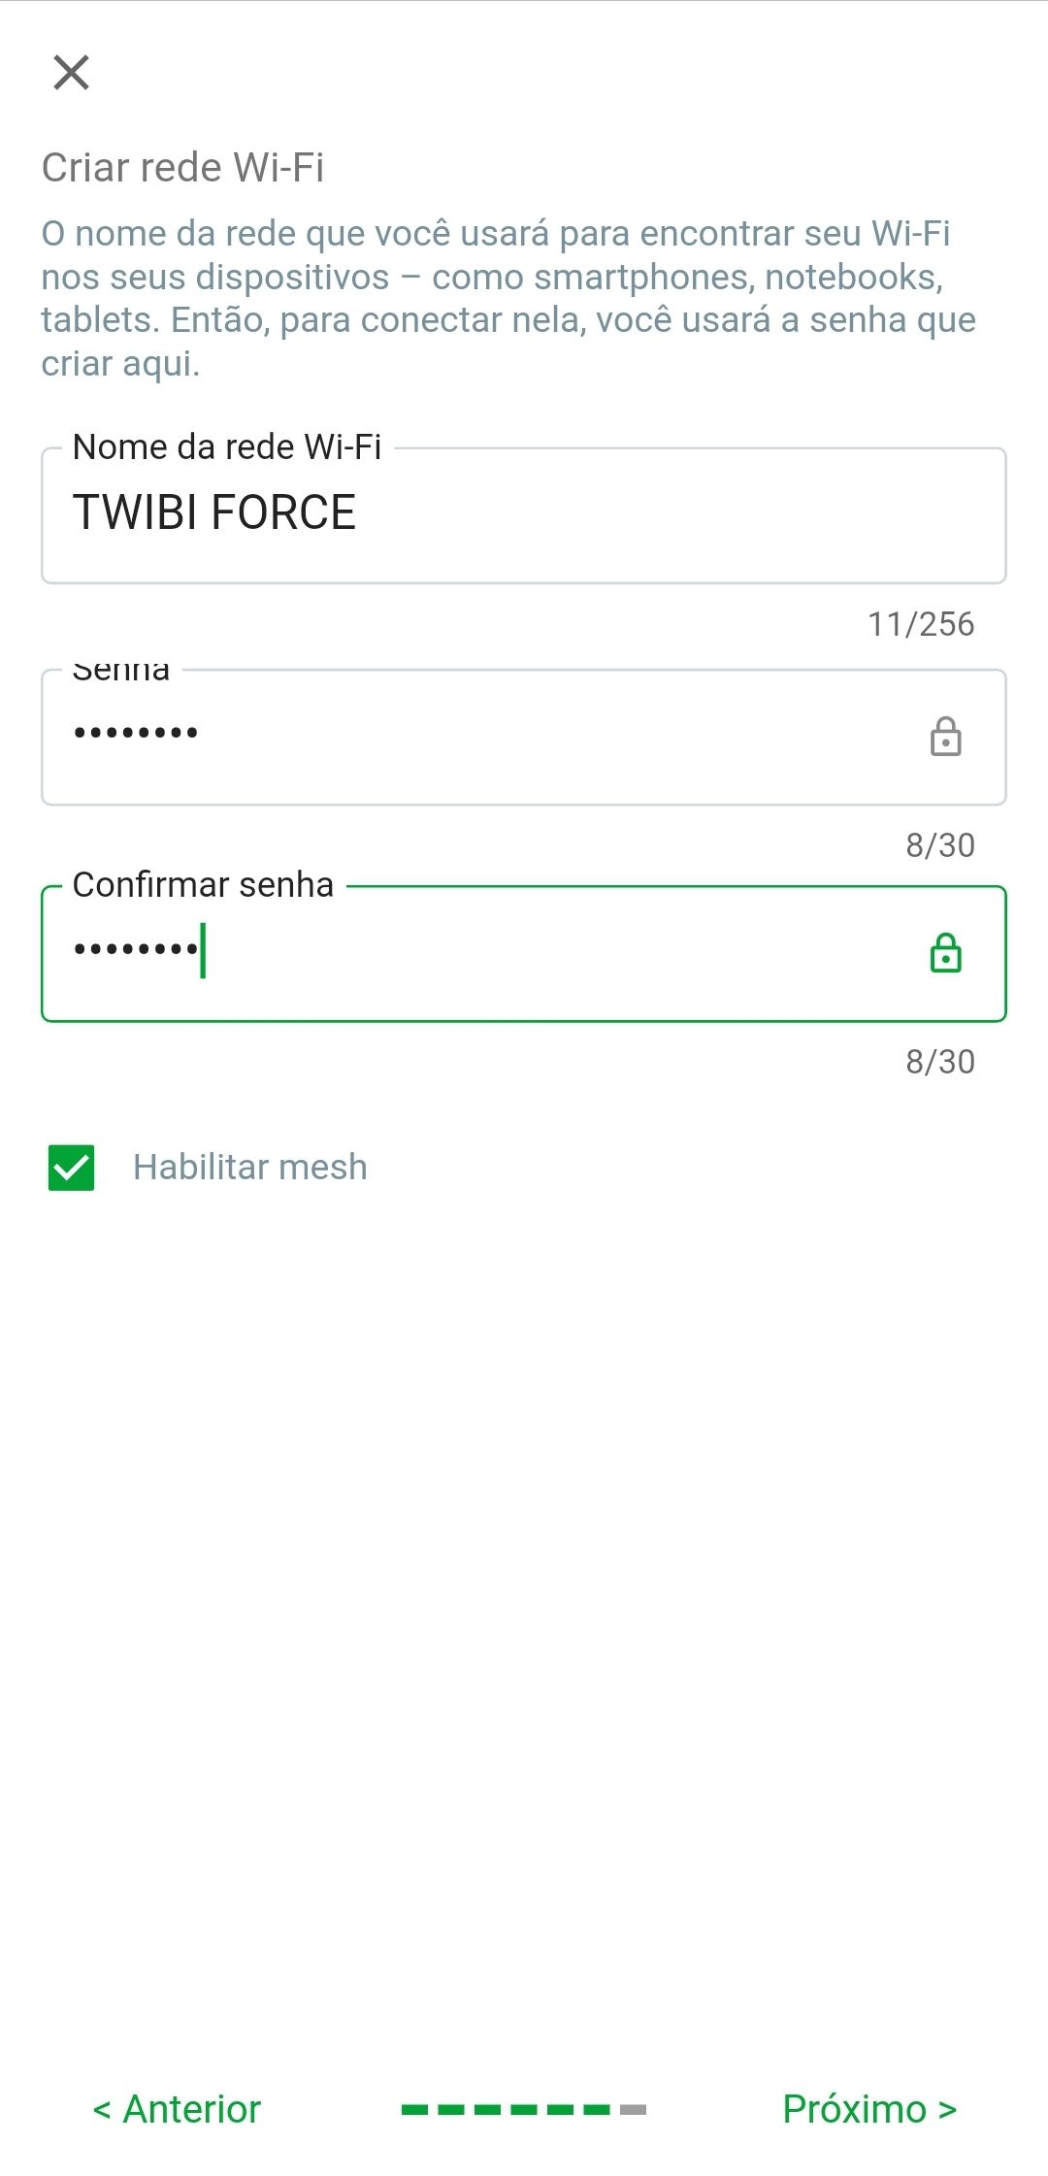Tap the 8/30 counter below the Senha field

pos(940,845)
